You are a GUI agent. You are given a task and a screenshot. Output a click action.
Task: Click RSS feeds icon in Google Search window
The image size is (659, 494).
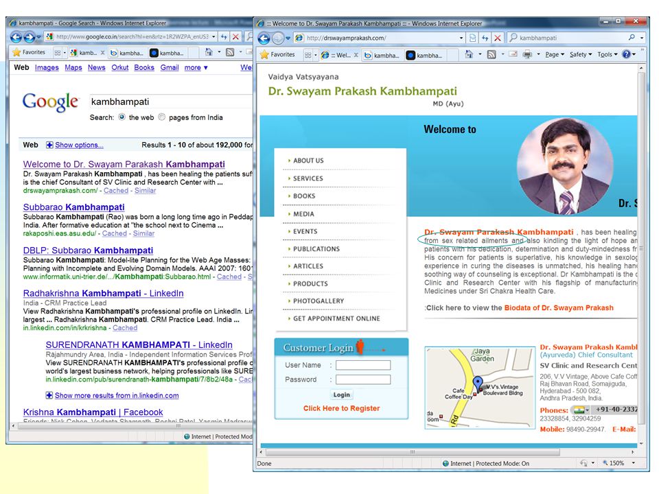[230, 52]
